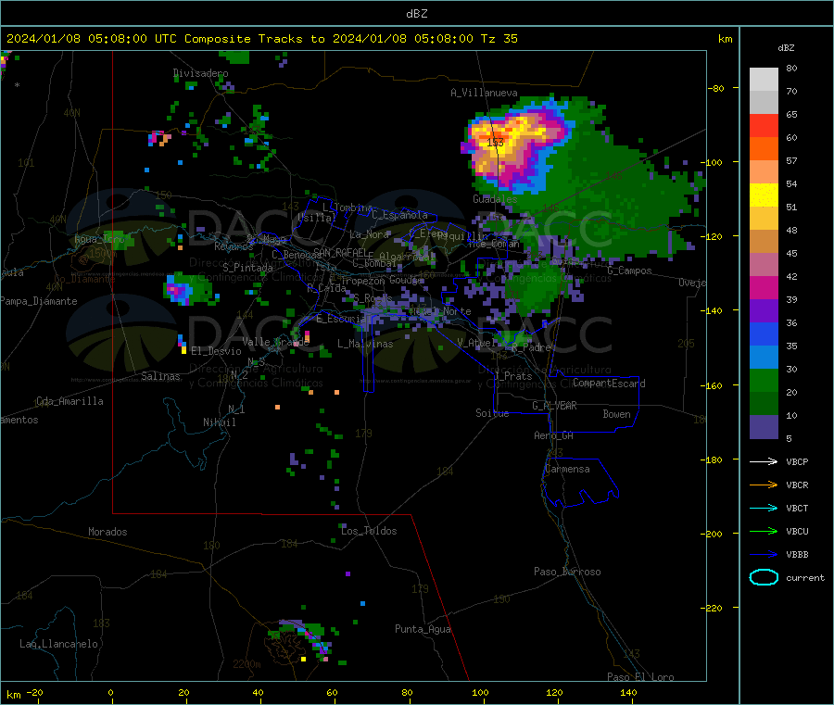Click the cyan VBCT arrow in legend
Image resolution: width=834 pixels, height=705 pixels.
(764, 508)
